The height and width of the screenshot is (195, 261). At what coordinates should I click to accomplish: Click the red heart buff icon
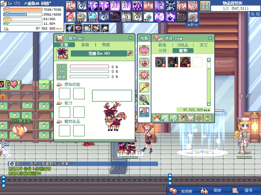click(x=78, y=28)
